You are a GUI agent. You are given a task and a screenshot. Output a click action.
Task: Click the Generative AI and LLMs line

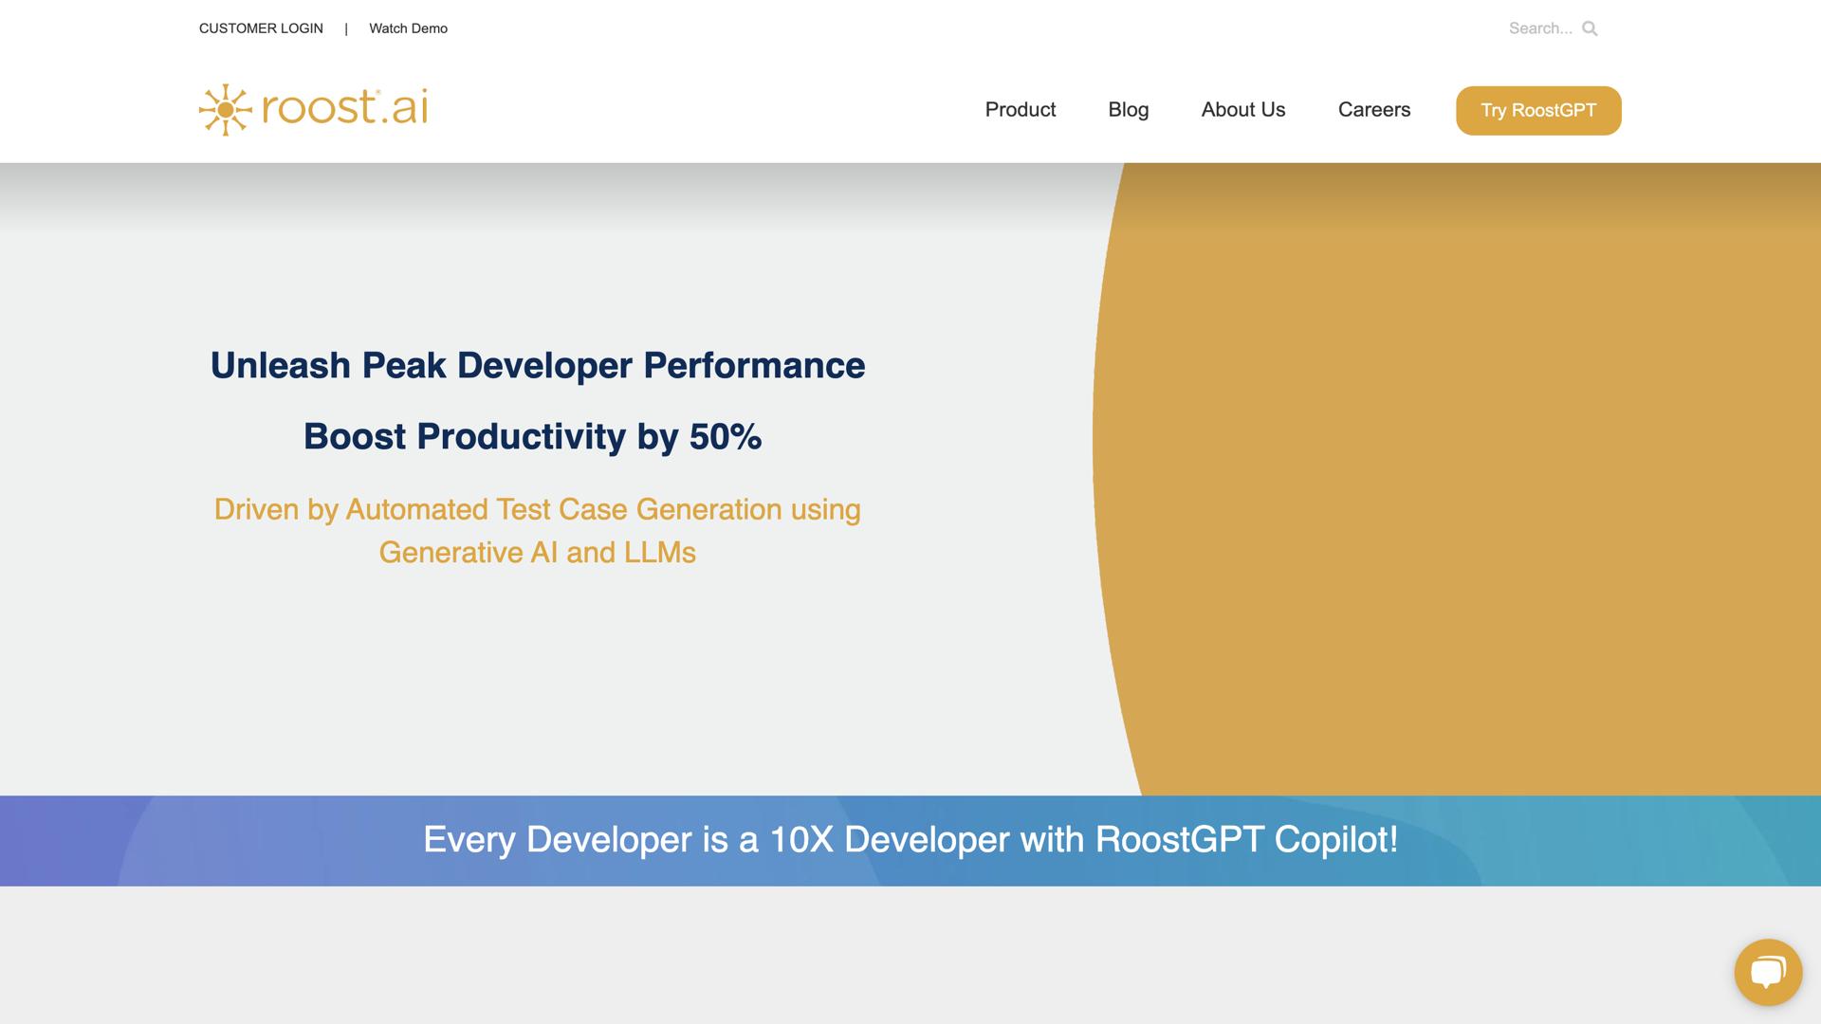[x=537, y=553]
